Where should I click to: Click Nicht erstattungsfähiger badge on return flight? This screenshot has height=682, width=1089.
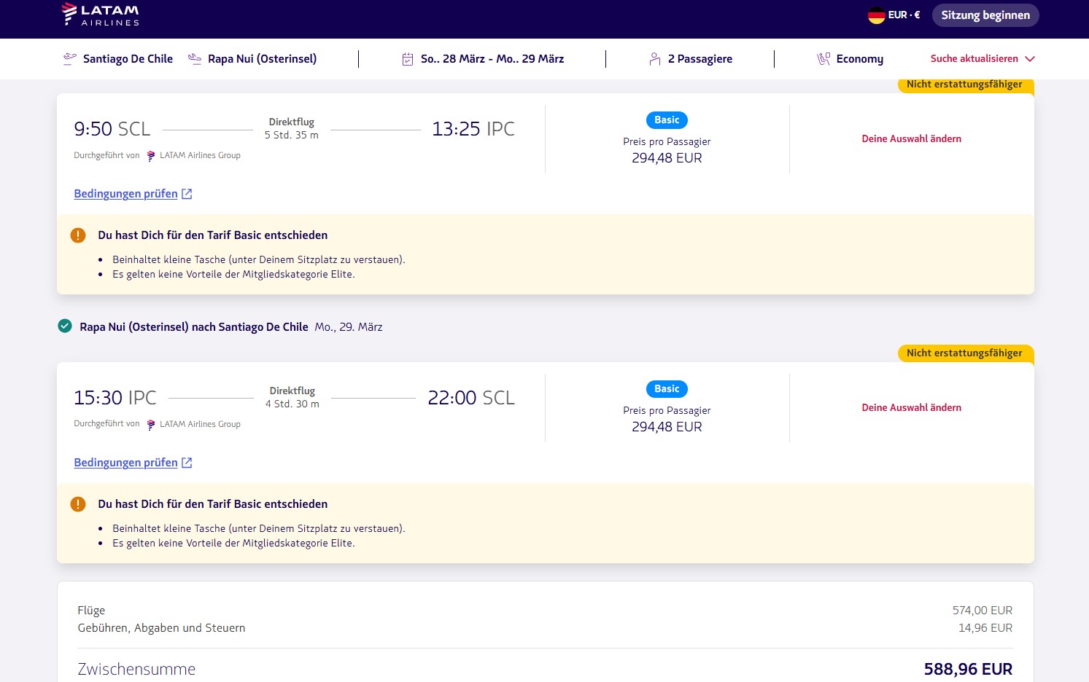964,353
